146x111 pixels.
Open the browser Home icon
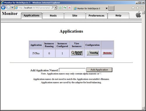(x=133, y=8)
